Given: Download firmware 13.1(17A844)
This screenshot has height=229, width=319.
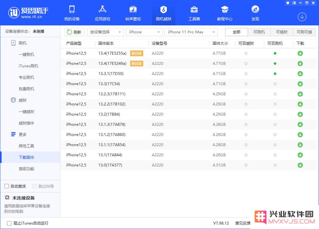Looking at the screenshot, I should (x=300, y=155).
